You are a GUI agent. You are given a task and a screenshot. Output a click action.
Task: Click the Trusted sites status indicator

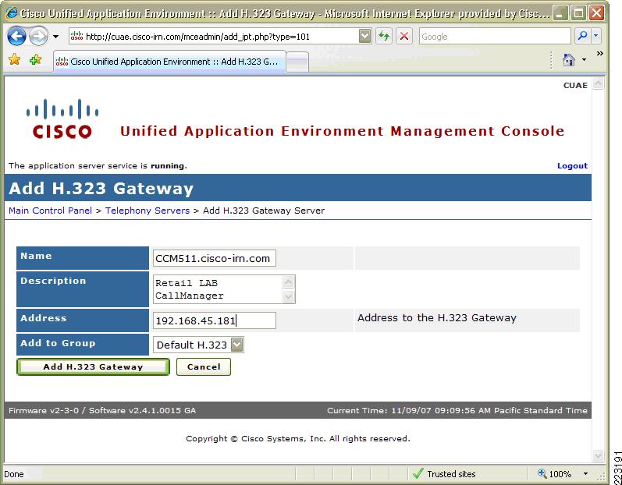coord(444,474)
